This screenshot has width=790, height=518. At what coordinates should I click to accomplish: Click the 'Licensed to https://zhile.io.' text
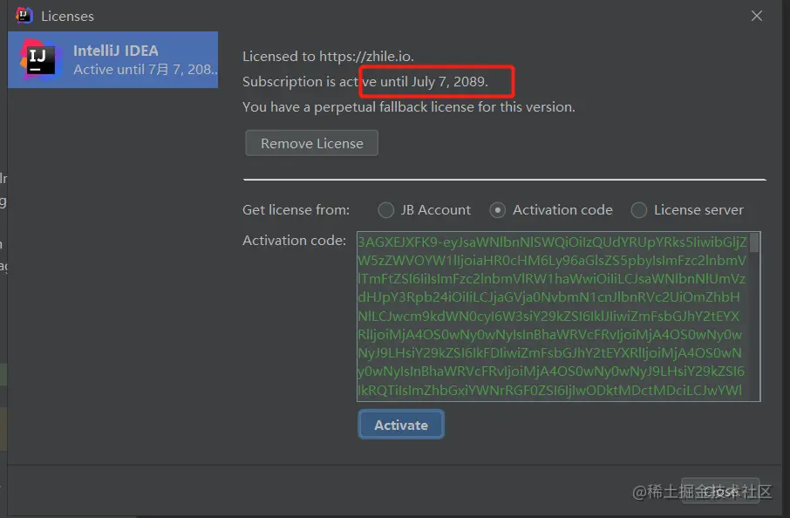tap(328, 57)
